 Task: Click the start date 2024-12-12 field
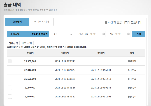click(x=93, y=34)
